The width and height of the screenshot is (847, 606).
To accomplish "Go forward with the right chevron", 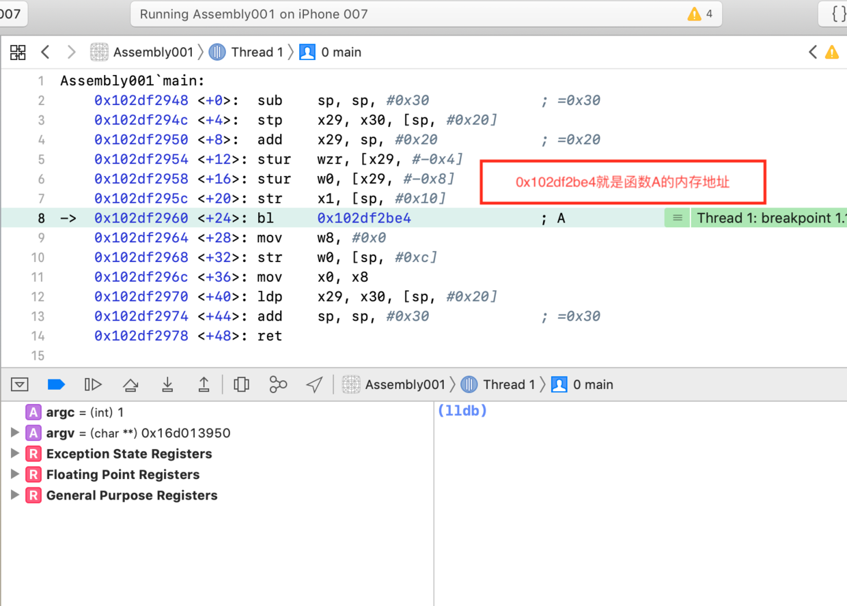I will [71, 53].
